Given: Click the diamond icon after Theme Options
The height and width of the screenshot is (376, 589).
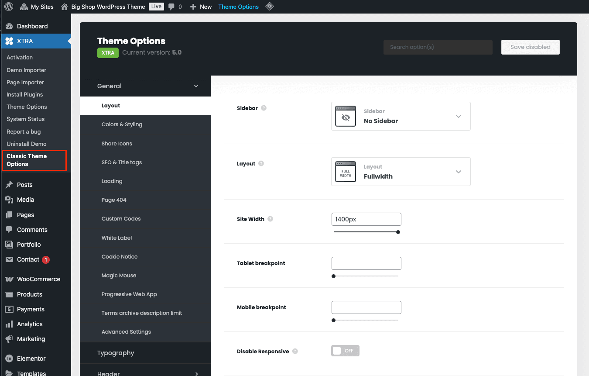Looking at the screenshot, I should [x=270, y=7].
